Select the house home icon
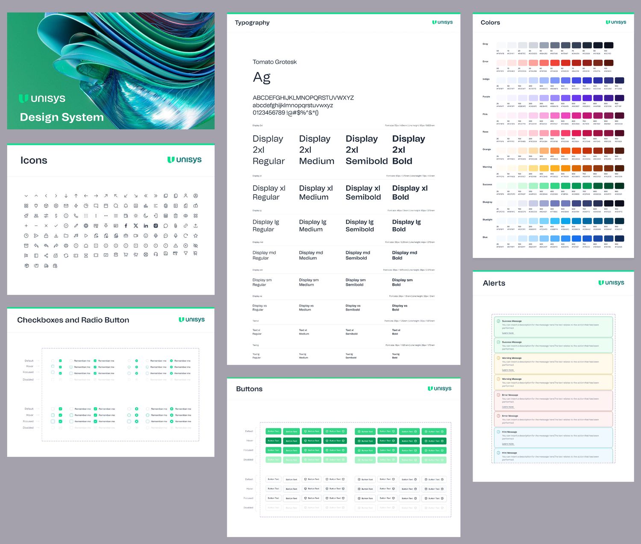This screenshot has height=544, width=641. coord(86,245)
